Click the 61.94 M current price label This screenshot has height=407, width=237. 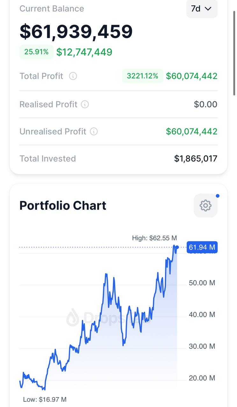[x=202, y=247]
